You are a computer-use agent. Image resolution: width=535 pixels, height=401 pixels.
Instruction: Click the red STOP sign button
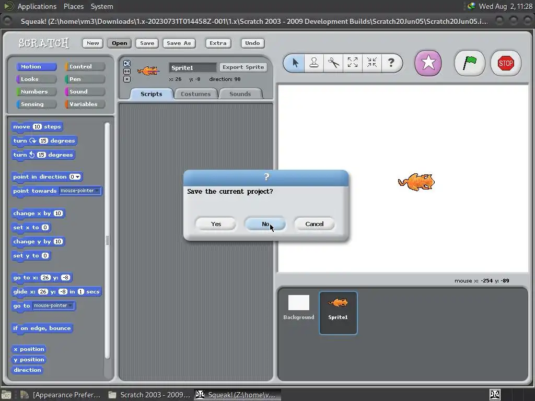[506, 63]
